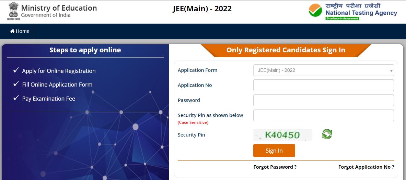Click the Ministry of Education title text

(x=59, y=8)
